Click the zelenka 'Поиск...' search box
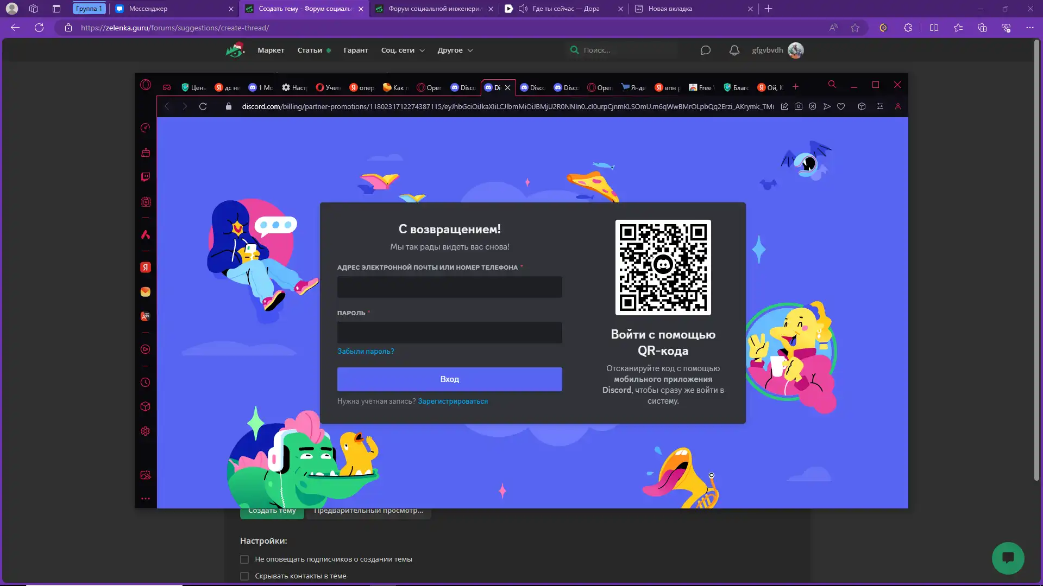Image resolution: width=1043 pixels, height=586 pixels. tap(622, 50)
